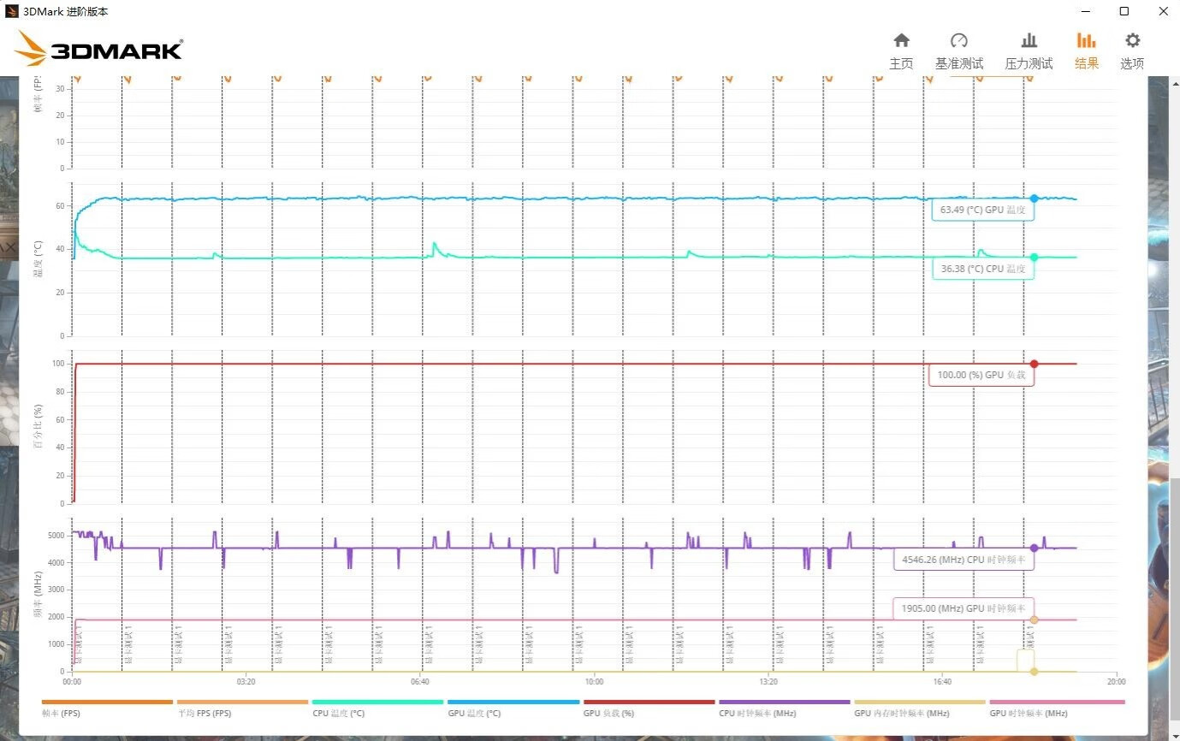Click the 基准测试 gauge icon
Screen dimensions: 1180x741
(x=958, y=41)
